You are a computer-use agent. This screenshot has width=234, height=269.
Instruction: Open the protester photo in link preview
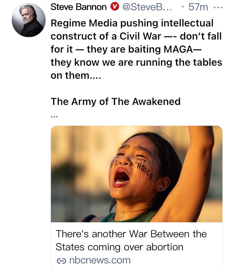(136, 174)
